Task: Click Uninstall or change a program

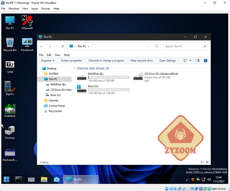Action: point(106,60)
